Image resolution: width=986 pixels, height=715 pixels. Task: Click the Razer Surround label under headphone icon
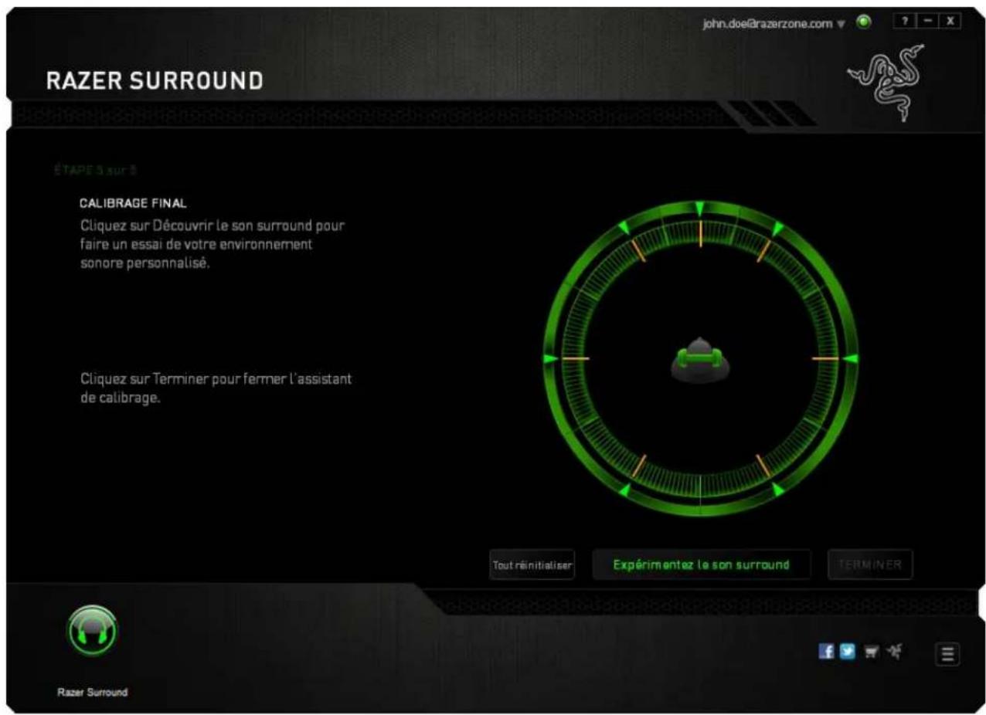point(92,693)
